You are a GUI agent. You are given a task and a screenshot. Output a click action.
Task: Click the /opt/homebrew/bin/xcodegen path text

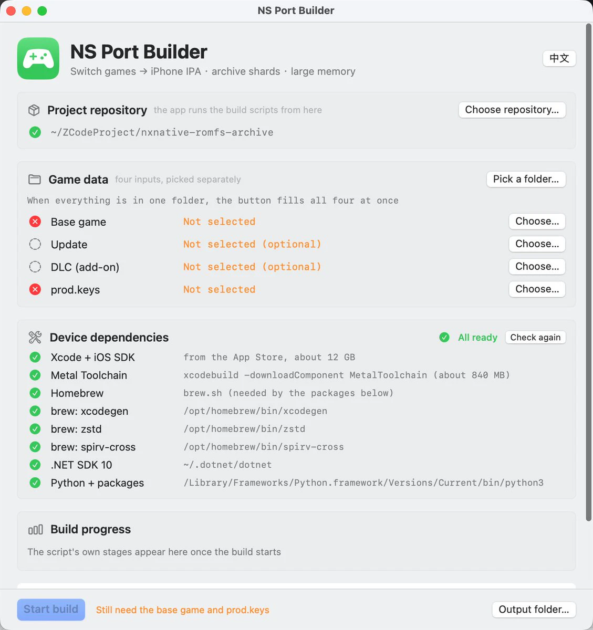pyautogui.click(x=255, y=411)
